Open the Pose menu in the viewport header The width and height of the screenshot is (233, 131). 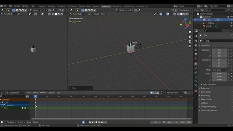pos(103,14)
